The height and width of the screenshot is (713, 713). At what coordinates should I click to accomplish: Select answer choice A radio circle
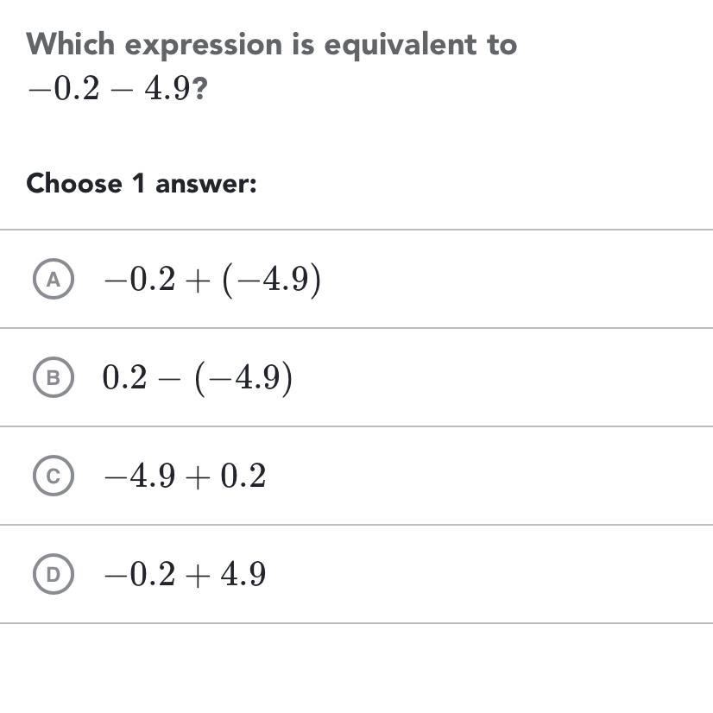pos(54,280)
